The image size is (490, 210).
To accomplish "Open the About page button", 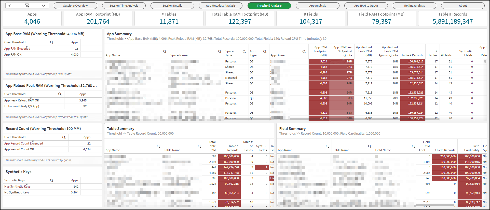I will 463,6.
